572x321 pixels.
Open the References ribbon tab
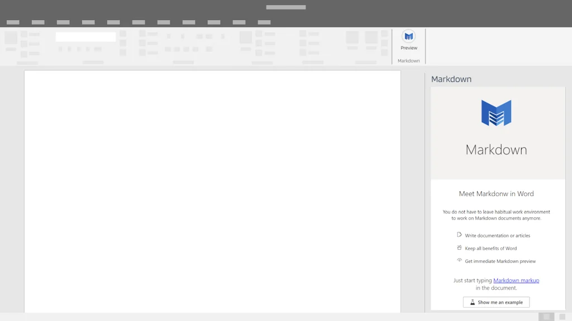pyautogui.click(x=139, y=22)
